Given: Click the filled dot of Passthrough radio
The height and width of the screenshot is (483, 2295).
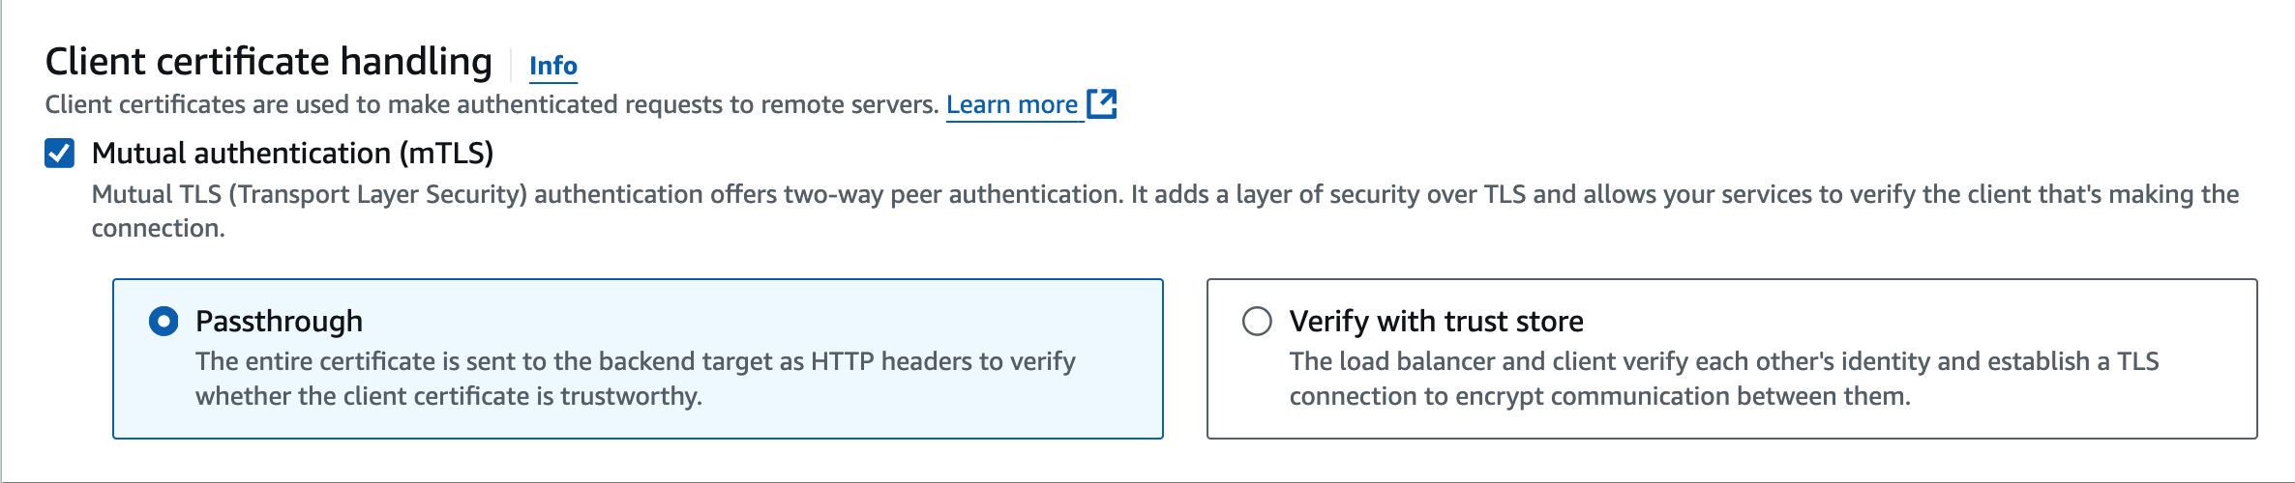Looking at the screenshot, I should 164,321.
